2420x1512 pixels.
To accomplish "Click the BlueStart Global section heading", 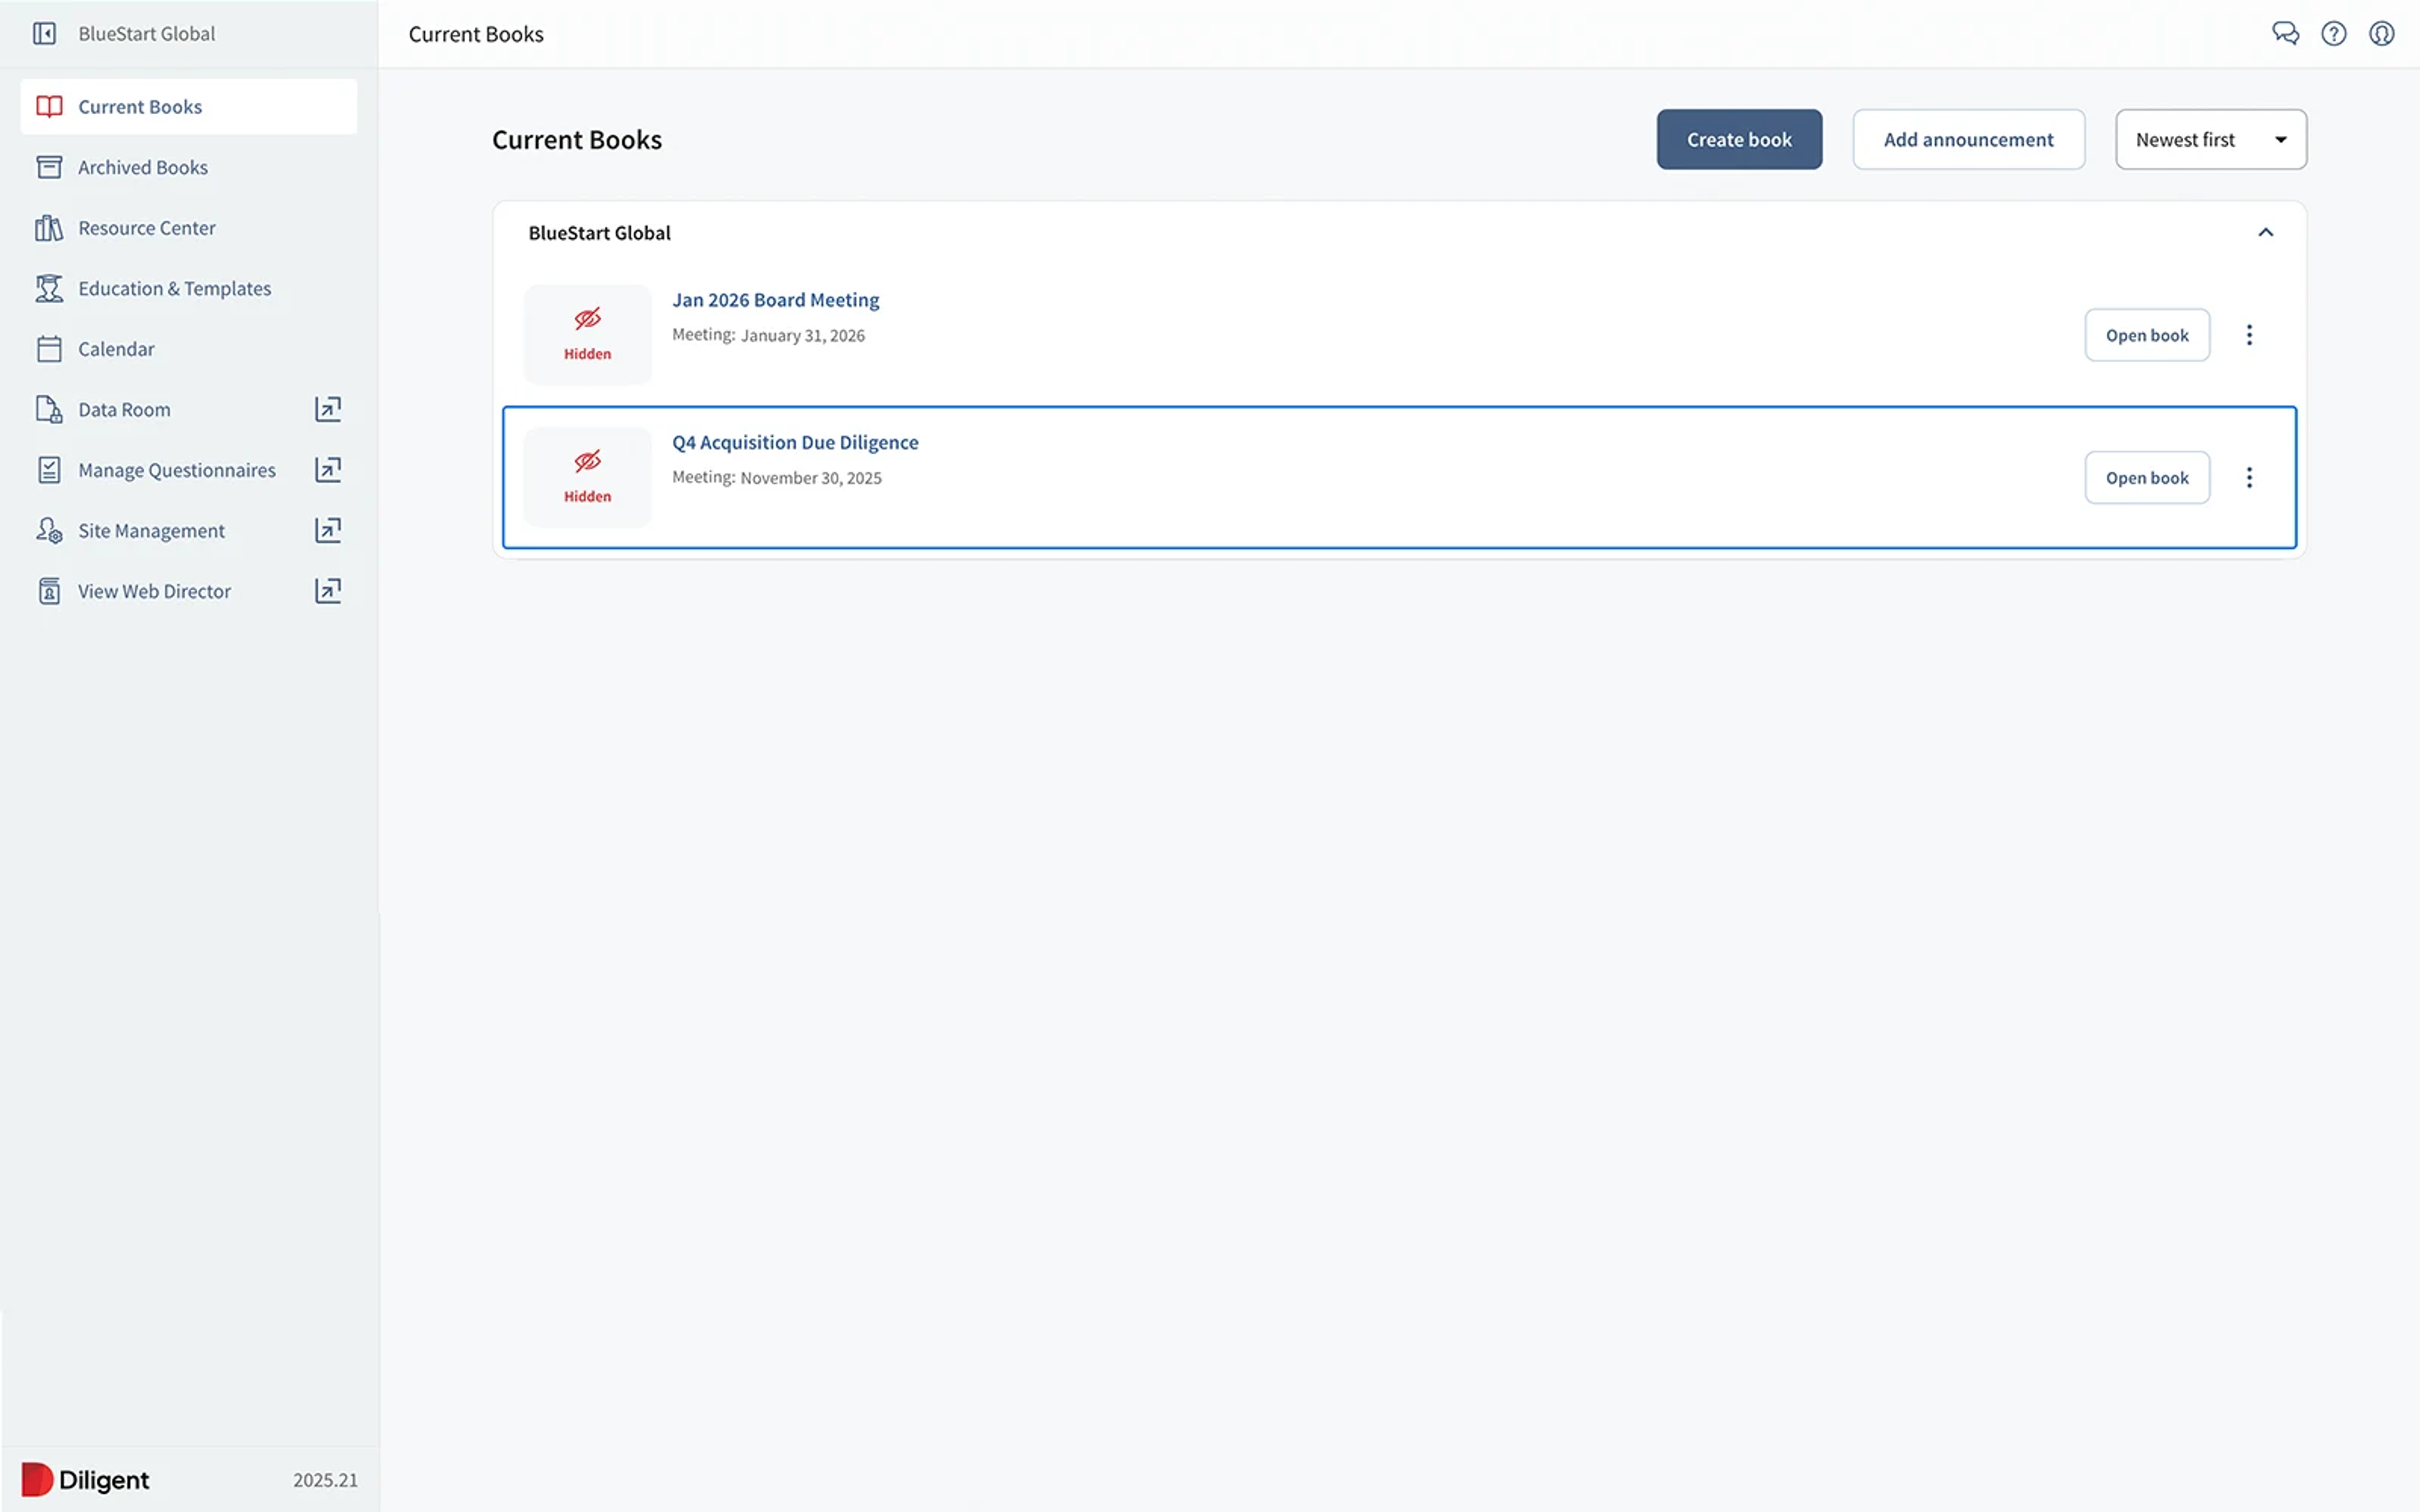I will click(599, 233).
